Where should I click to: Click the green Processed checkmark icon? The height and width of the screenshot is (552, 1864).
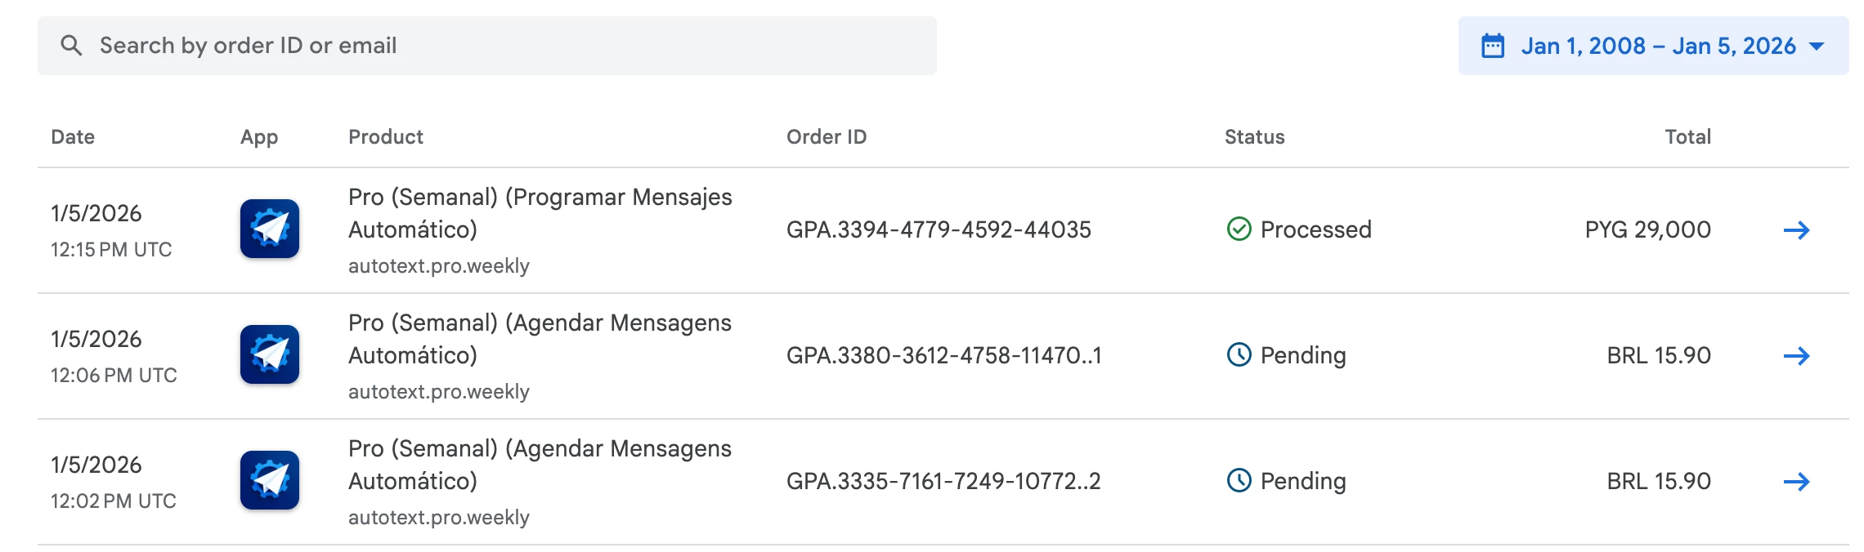(1239, 229)
